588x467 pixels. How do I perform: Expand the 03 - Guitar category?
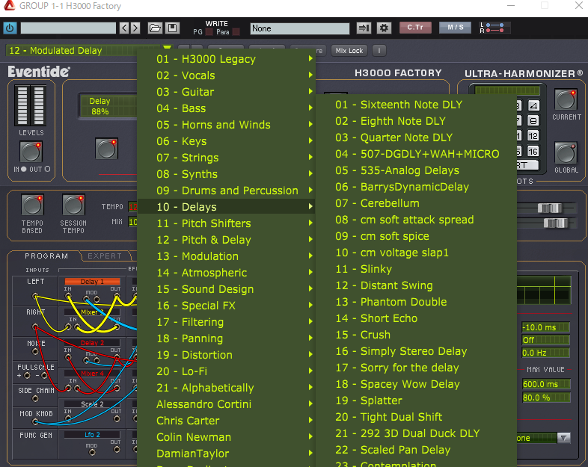coord(227,92)
